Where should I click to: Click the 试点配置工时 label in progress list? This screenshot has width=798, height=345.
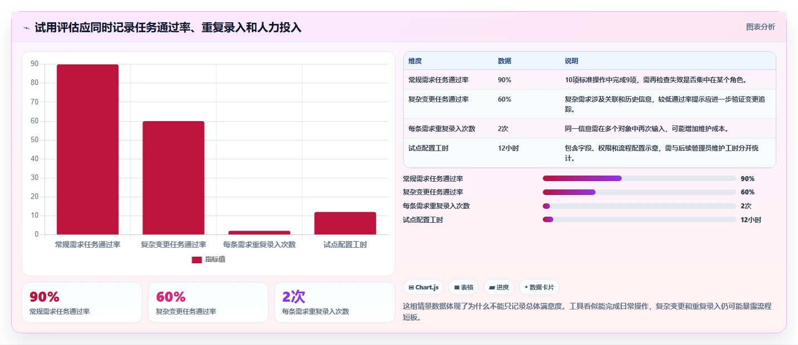click(423, 220)
